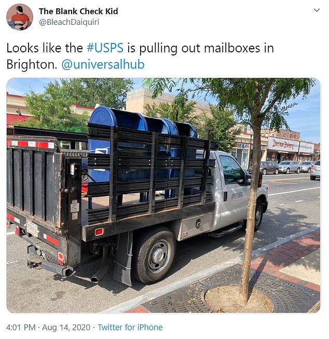Click the truck's rear wheel in photo
The image size is (329, 339).
155,256
